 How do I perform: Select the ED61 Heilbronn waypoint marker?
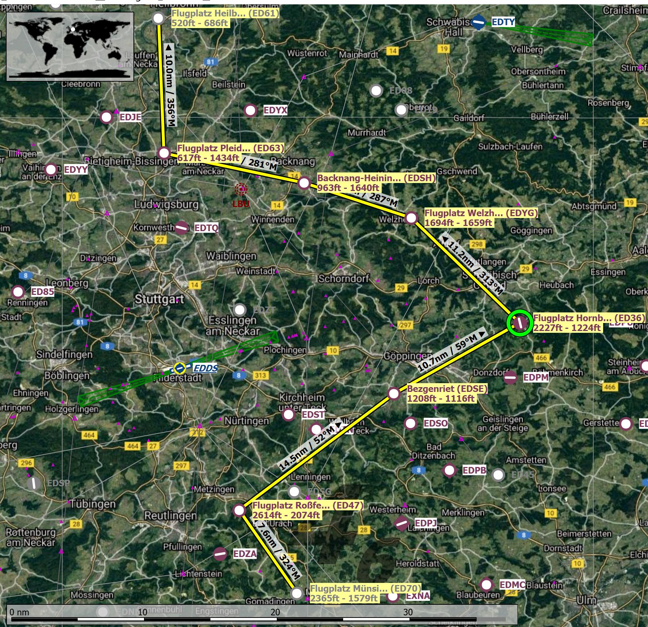[x=158, y=18]
